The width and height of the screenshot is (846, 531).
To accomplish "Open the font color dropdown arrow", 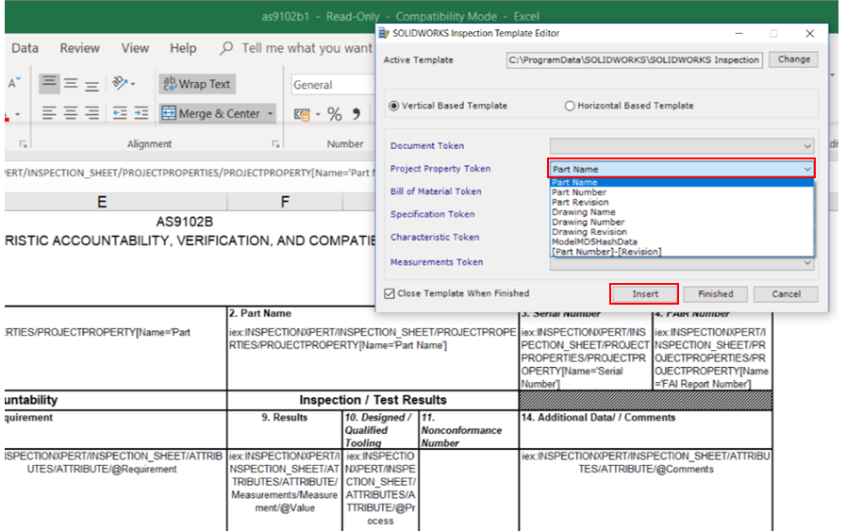I will tap(17, 114).
